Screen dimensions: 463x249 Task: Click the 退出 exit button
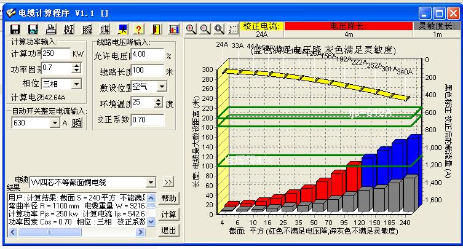[x=168, y=231]
